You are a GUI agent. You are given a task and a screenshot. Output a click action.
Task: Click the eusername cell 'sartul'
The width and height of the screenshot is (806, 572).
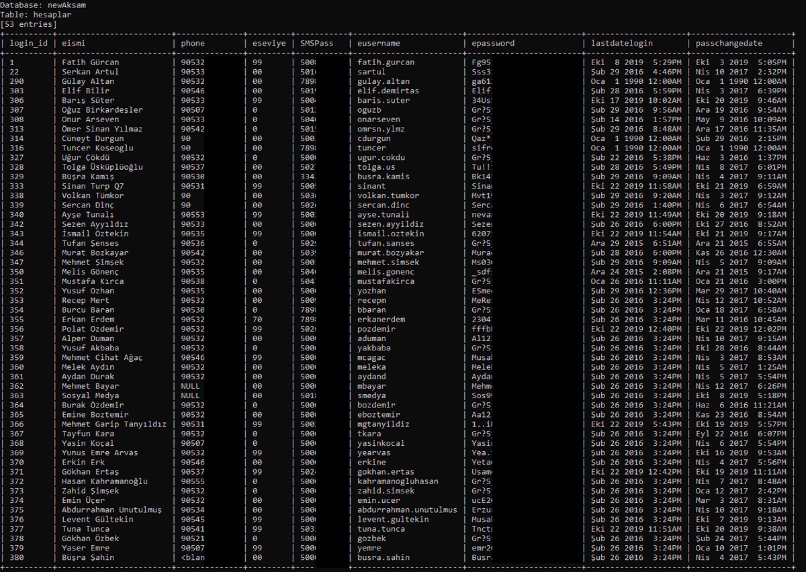371,72
